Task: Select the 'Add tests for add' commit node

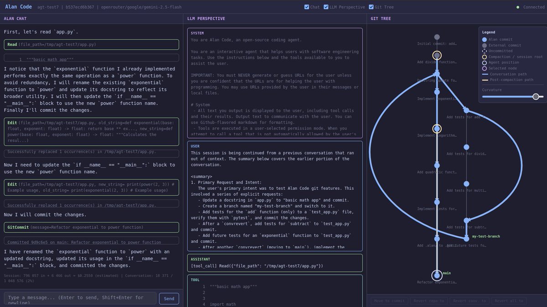Action: tap(466, 110)
